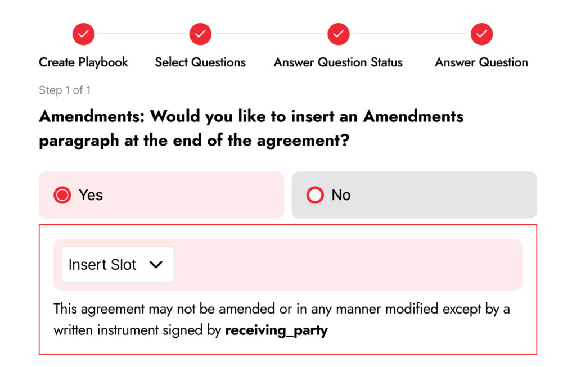
Task: Click the Amendments question heading
Action: pyautogui.click(x=251, y=128)
